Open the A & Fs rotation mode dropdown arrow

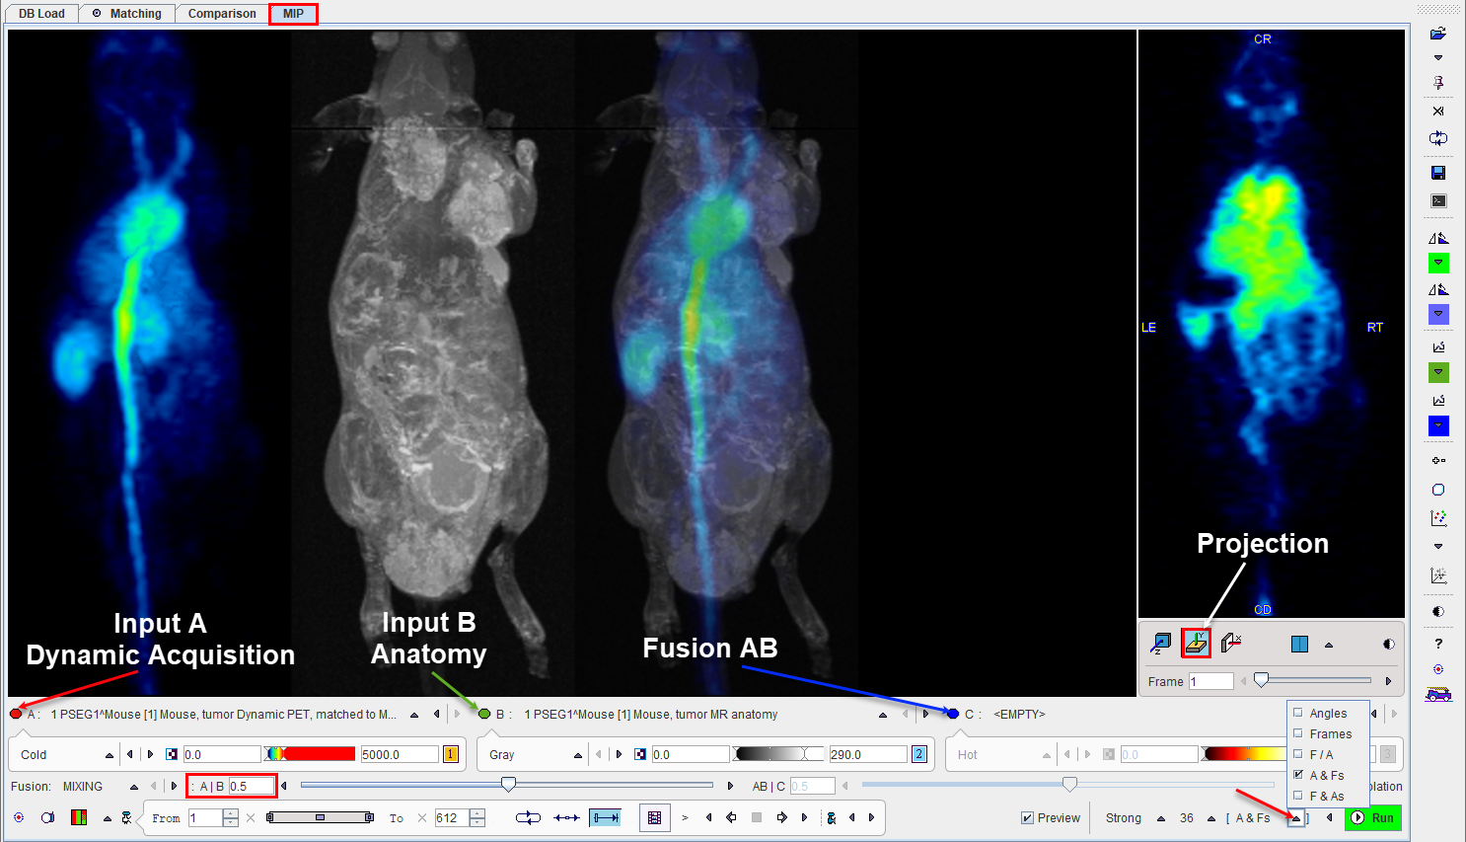(x=1295, y=818)
